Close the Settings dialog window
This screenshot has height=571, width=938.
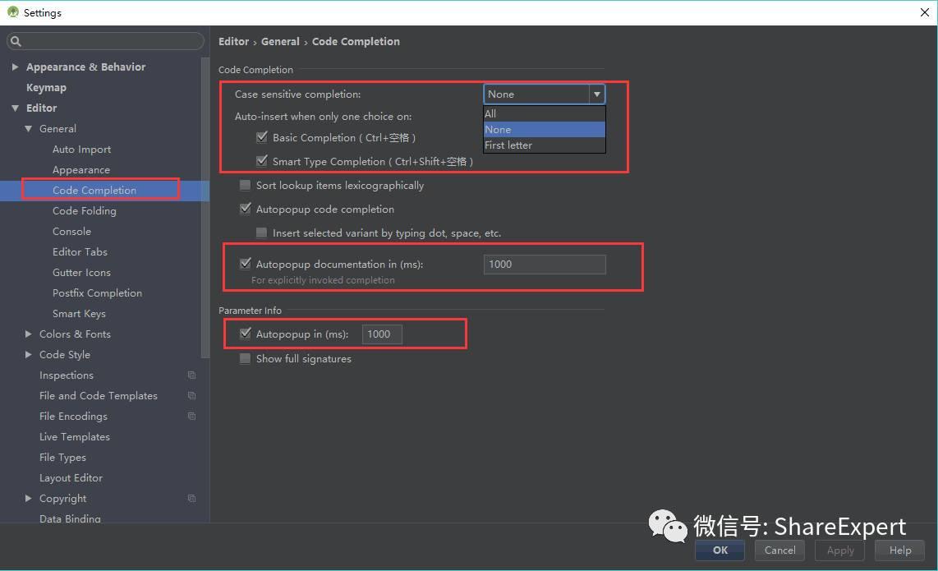(x=924, y=12)
